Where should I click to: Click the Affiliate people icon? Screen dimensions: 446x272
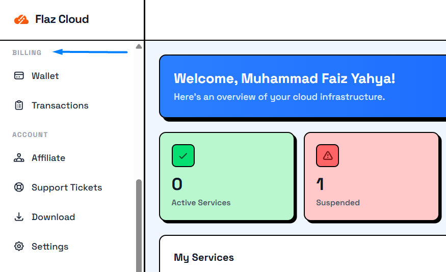point(19,158)
